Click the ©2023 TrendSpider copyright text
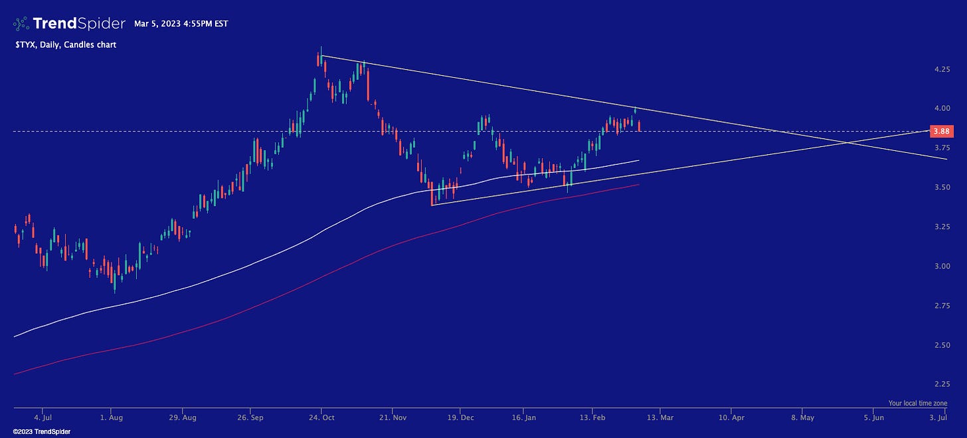Viewport: 967px width, 438px height. coord(41,432)
